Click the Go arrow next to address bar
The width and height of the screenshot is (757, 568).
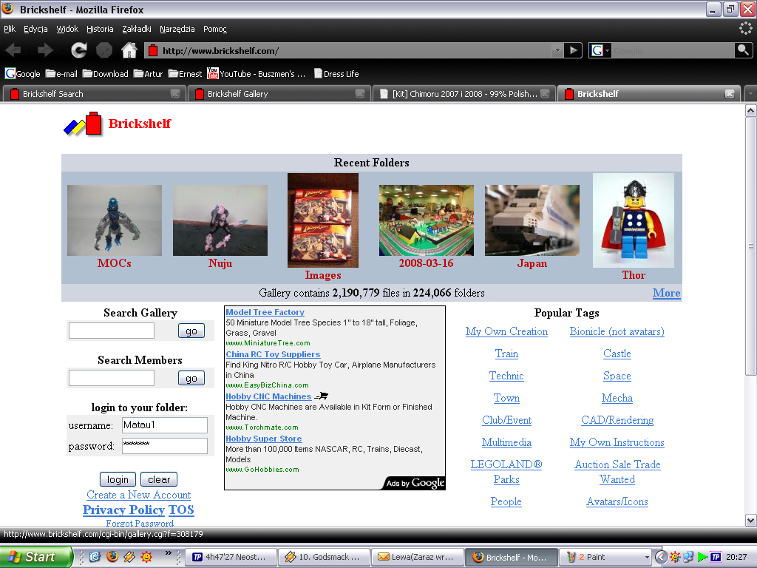[x=573, y=50]
